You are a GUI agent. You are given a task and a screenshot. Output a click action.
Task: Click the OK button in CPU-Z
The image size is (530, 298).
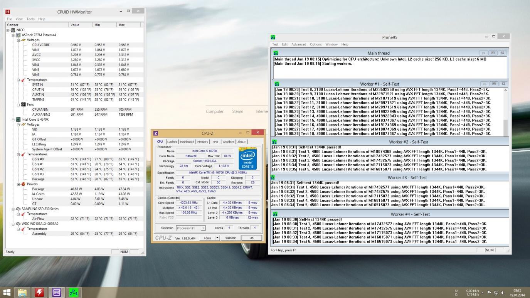click(251, 238)
